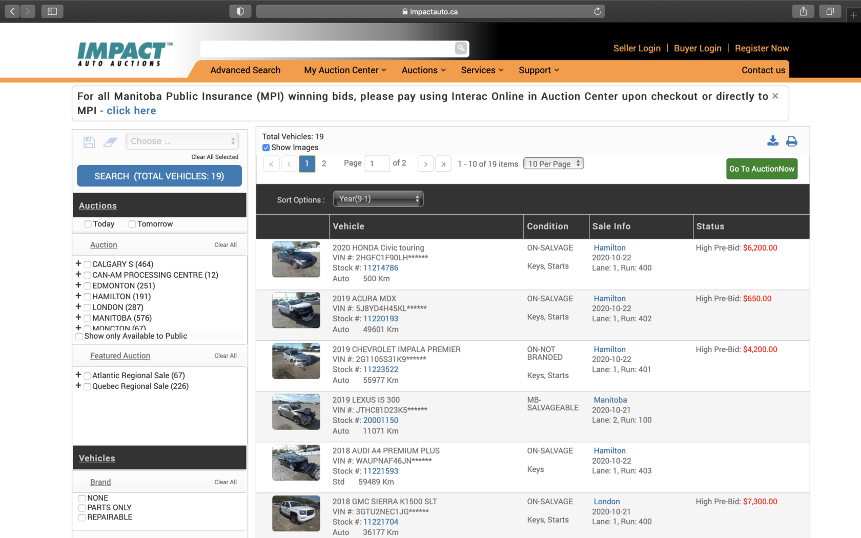The height and width of the screenshot is (538, 861).
Task: Expand the LONDON auction tree
Action: (x=78, y=306)
